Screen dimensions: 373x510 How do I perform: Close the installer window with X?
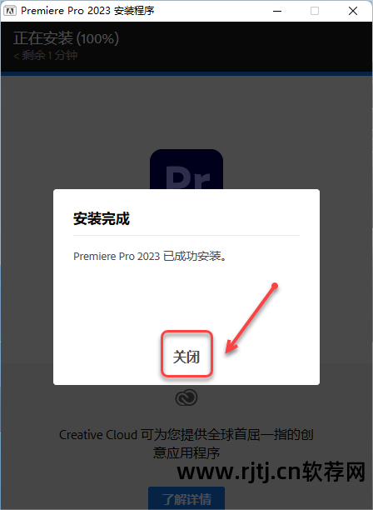(x=353, y=11)
